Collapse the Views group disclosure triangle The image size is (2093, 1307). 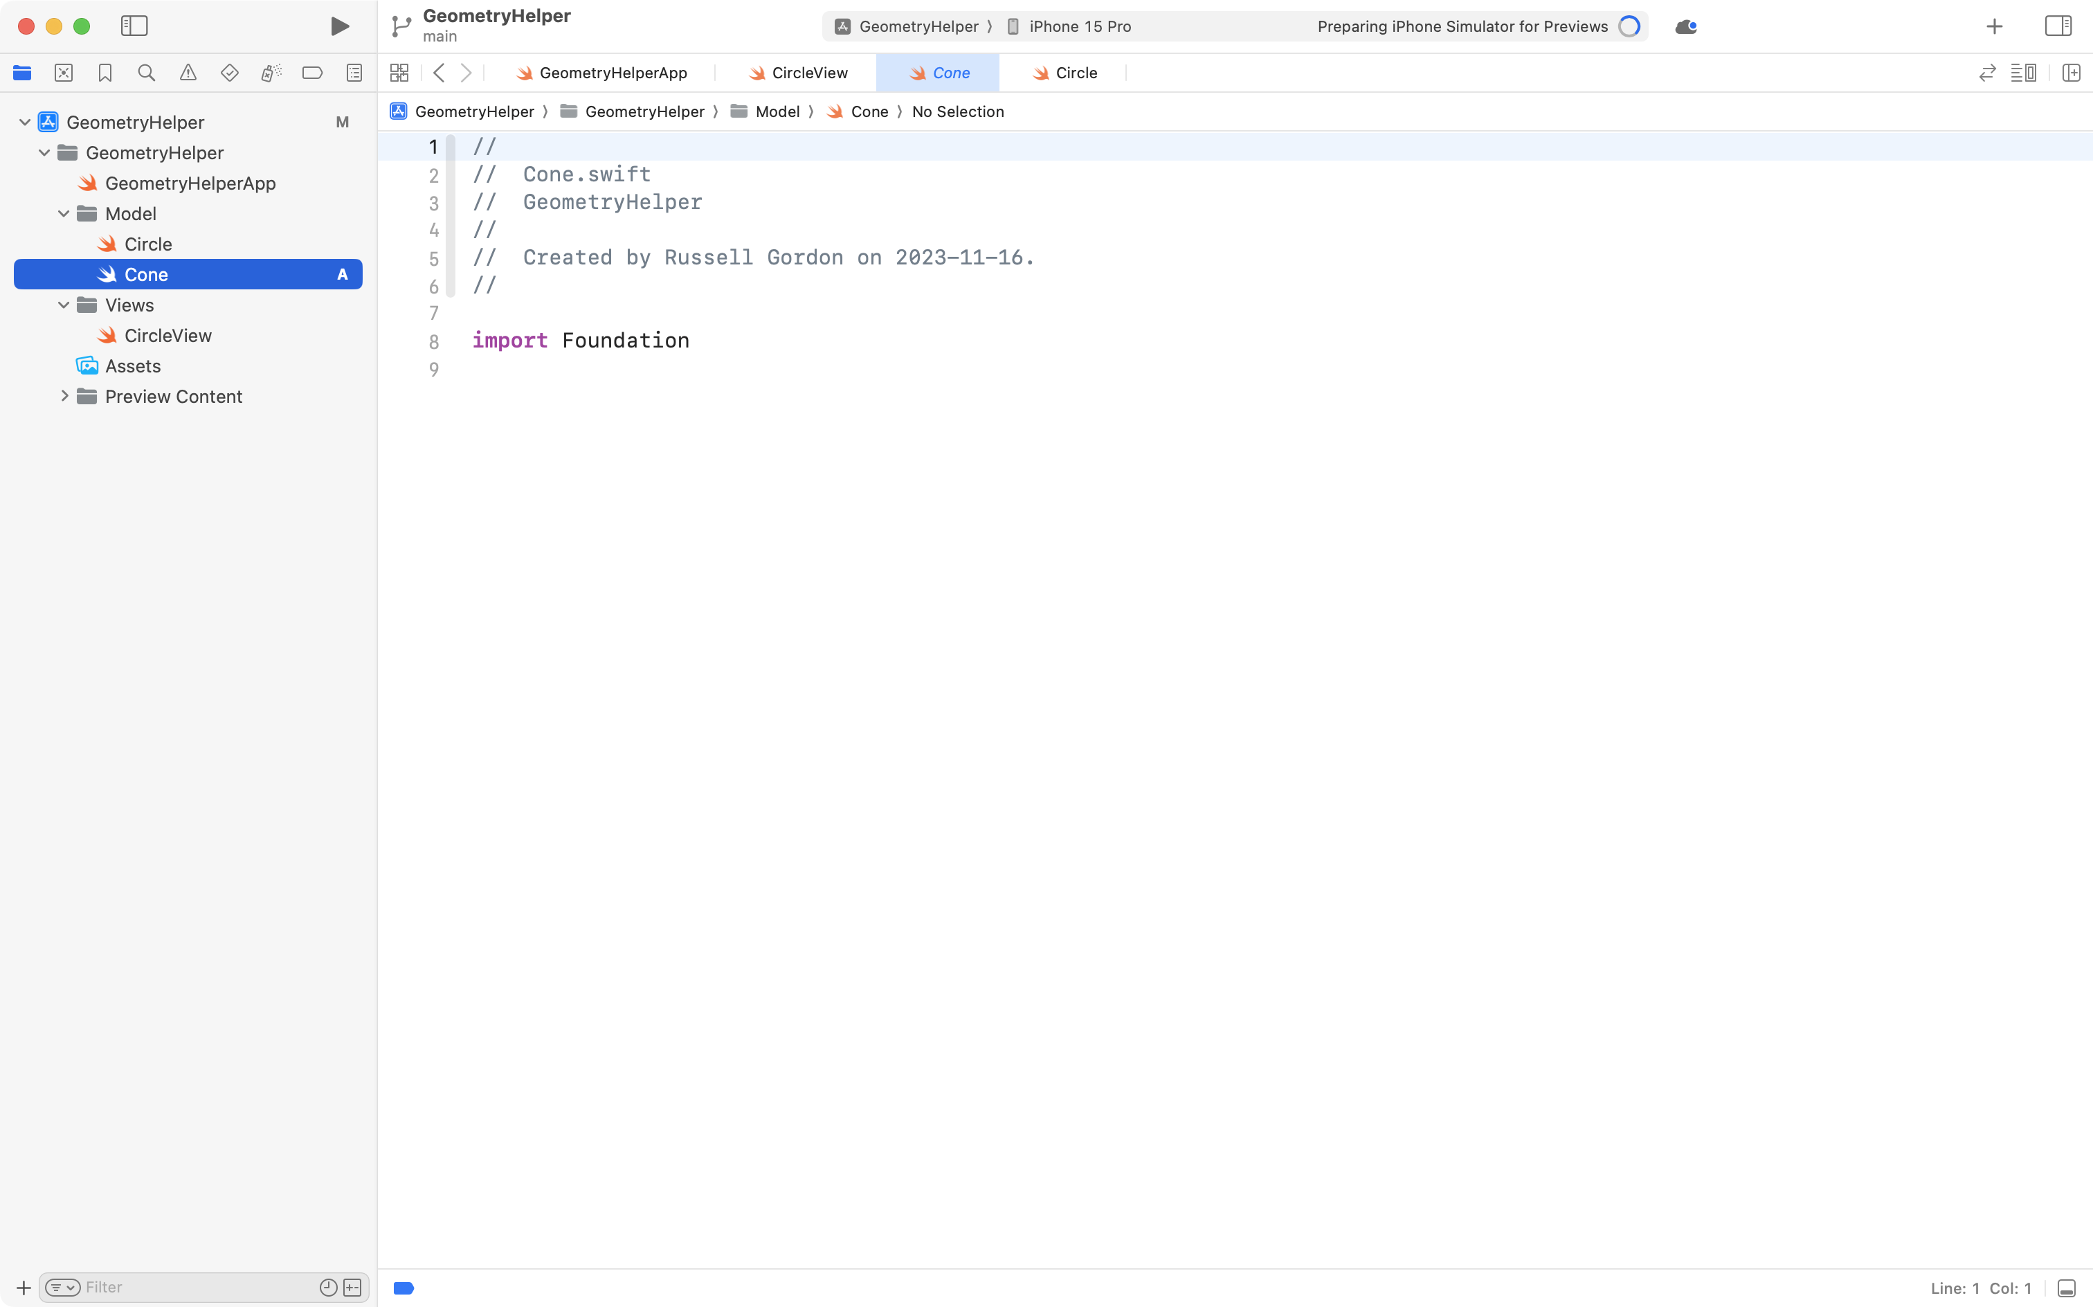62,305
